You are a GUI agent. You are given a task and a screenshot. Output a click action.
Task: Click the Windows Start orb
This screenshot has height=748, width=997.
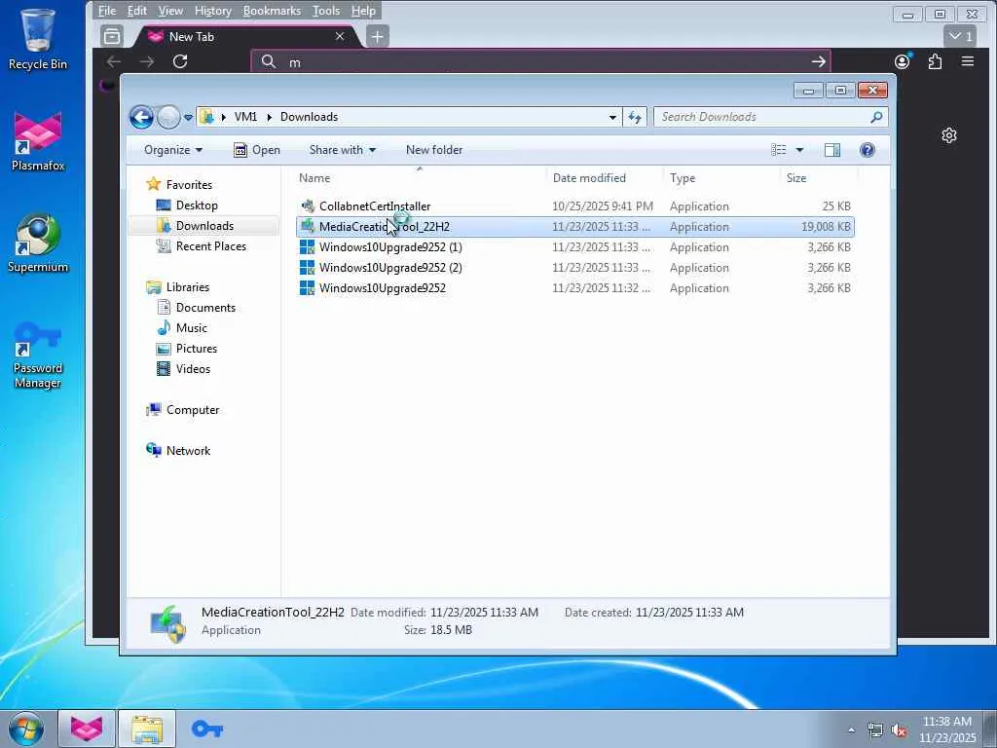point(26,729)
